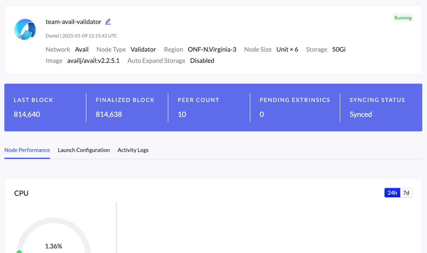Click the 50Gi storage value
Viewport: 427px width, 253px height.
pos(339,50)
